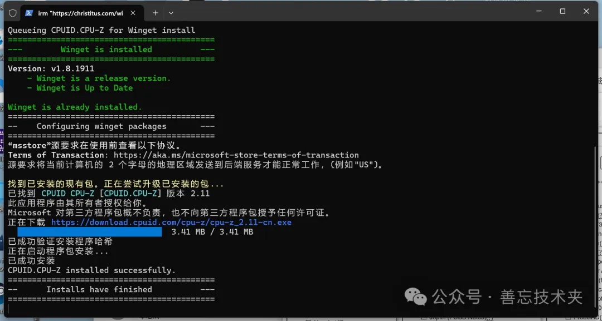Click 'Queueing CPUID.CPU-Z for Winget install' line
The image size is (602, 321).
[101, 30]
